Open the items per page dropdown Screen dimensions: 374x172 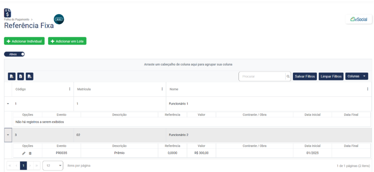[53, 166]
